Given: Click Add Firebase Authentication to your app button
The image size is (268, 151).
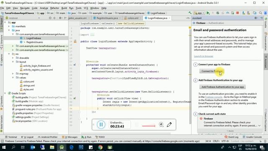Looking at the screenshot, I should point(222,87).
